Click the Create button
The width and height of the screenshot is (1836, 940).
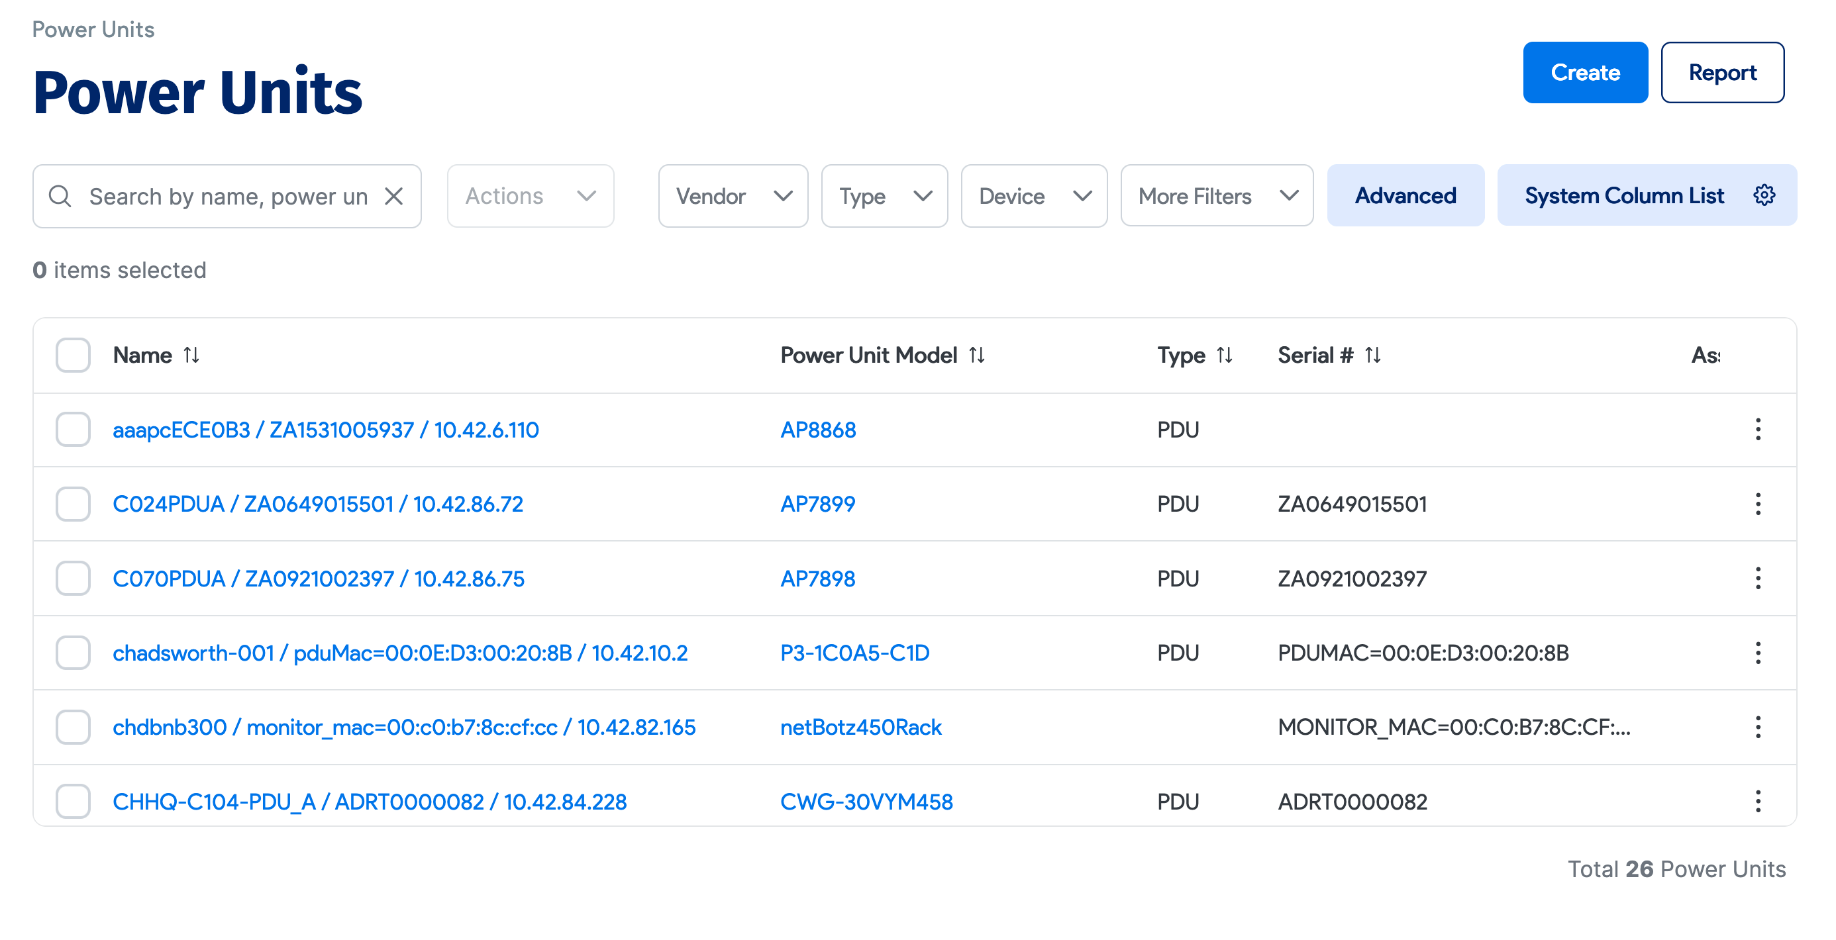click(x=1585, y=72)
